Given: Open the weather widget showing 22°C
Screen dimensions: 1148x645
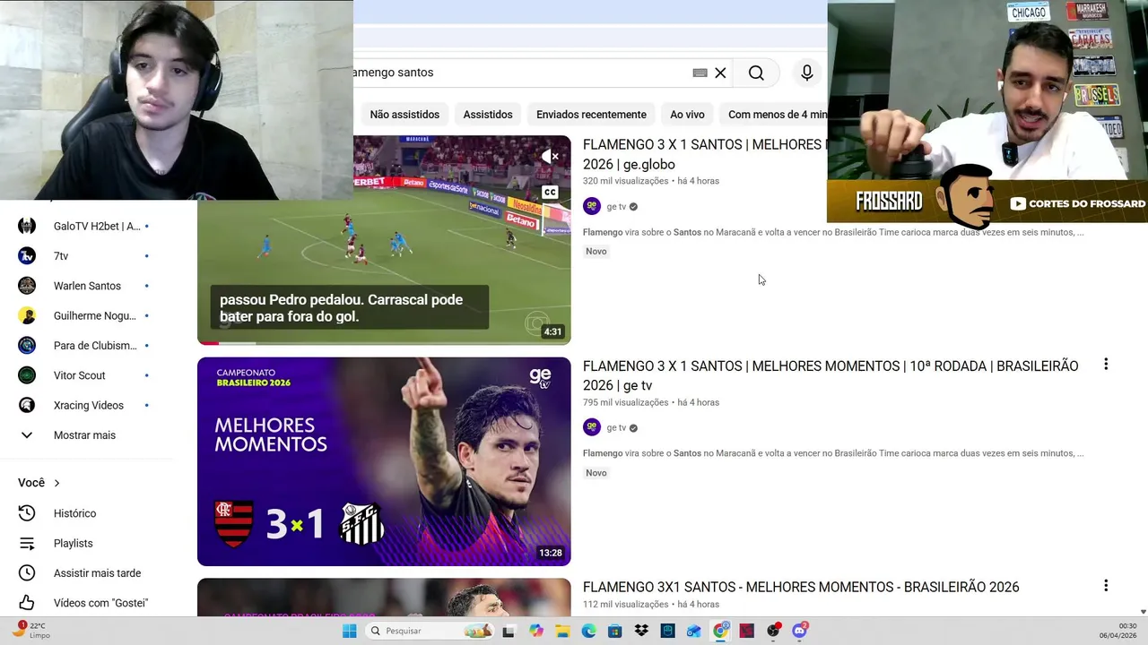Looking at the screenshot, I should tap(32, 630).
